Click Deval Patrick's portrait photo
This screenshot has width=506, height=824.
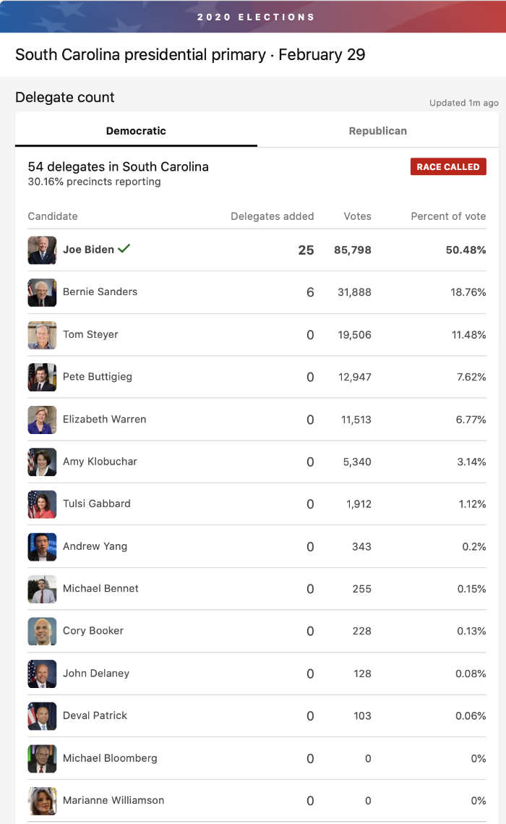tap(42, 715)
